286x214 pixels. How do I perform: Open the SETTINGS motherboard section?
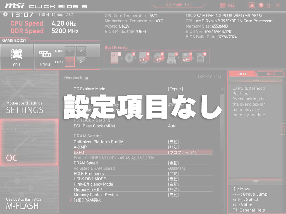pyautogui.click(x=29, y=95)
